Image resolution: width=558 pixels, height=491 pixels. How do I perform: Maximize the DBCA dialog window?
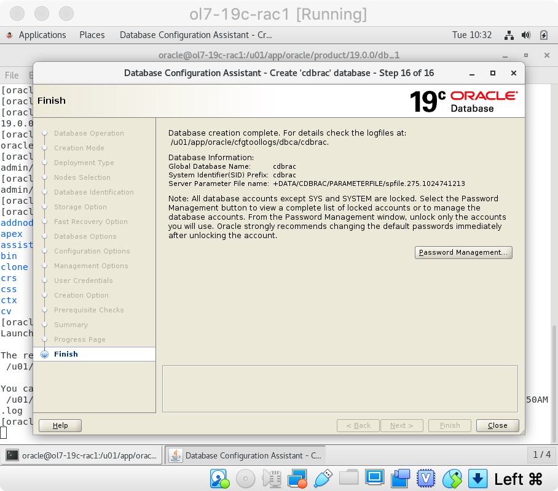pos(492,73)
